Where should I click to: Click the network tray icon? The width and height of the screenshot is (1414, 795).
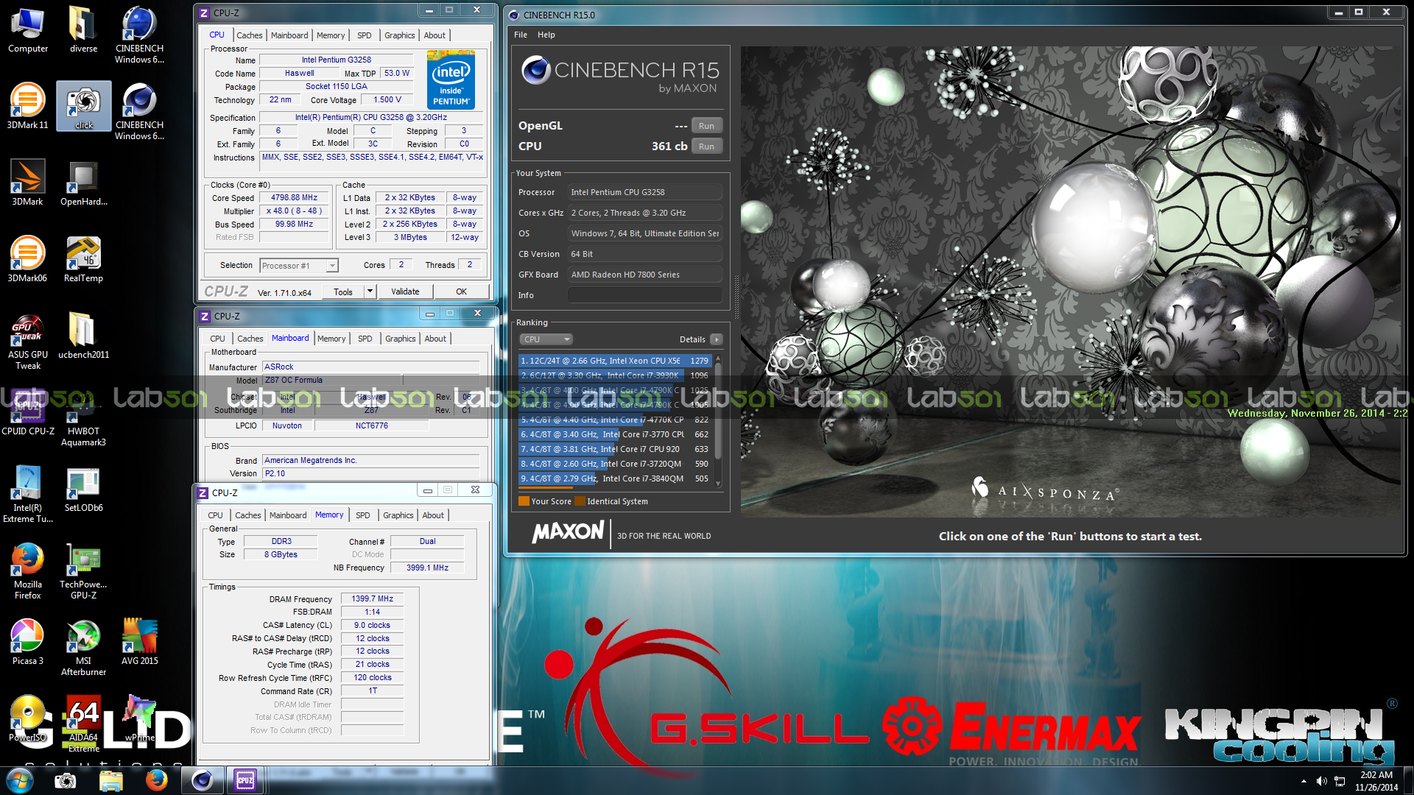(1340, 781)
